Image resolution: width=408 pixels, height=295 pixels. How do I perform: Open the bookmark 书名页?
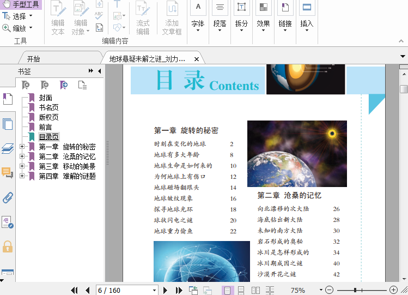(x=48, y=107)
